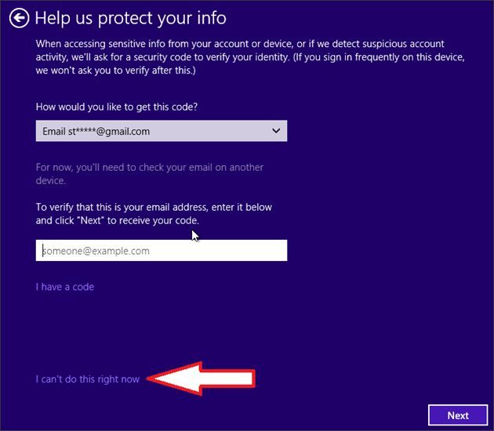
Task: Go back using the circled arrow icon
Action: (x=20, y=18)
